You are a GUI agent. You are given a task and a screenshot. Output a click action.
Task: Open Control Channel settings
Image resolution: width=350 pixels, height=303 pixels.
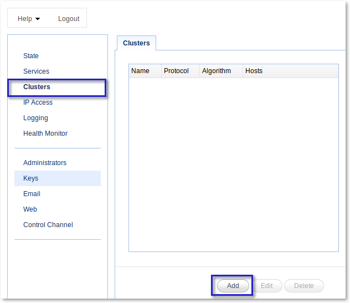coord(48,225)
